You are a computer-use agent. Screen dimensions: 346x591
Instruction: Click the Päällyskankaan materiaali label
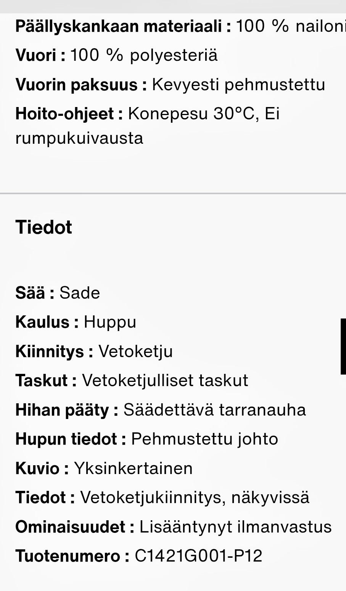123,26
